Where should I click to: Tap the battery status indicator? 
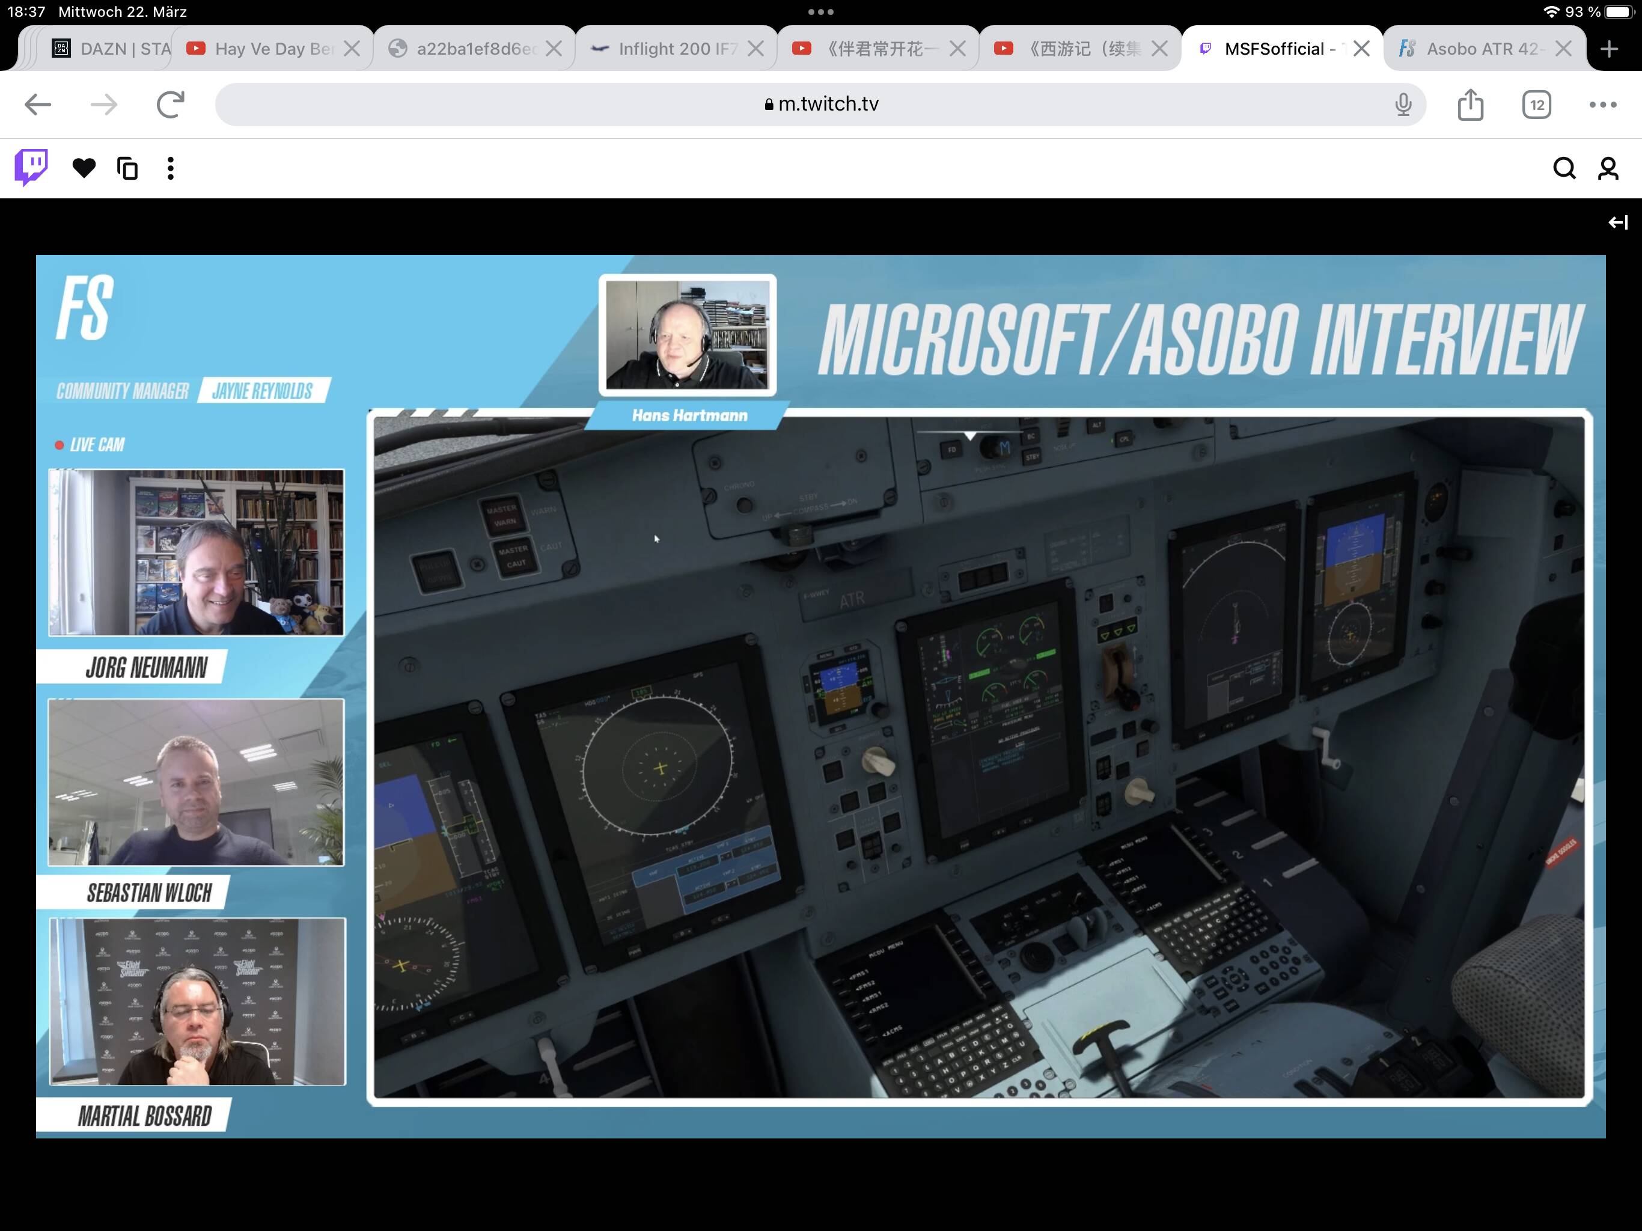1618,12
